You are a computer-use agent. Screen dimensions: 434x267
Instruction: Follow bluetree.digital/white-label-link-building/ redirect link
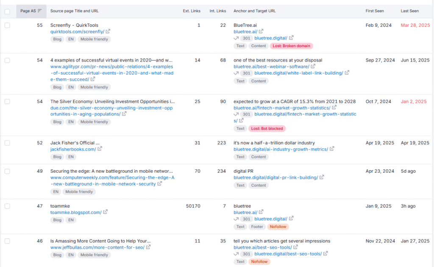pos(299,73)
